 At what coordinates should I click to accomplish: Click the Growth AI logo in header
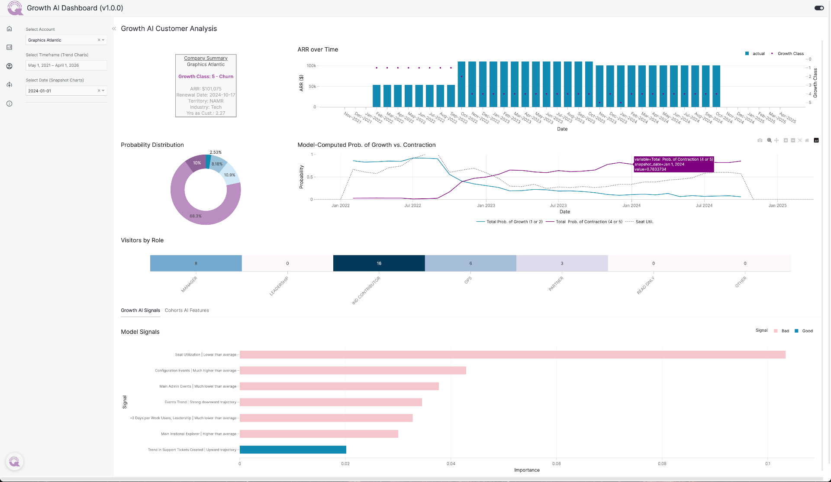point(15,8)
